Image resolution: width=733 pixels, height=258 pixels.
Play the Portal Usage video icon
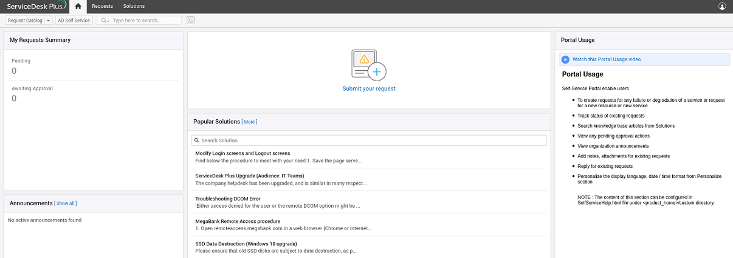pyautogui.click(x=565, y=59)
